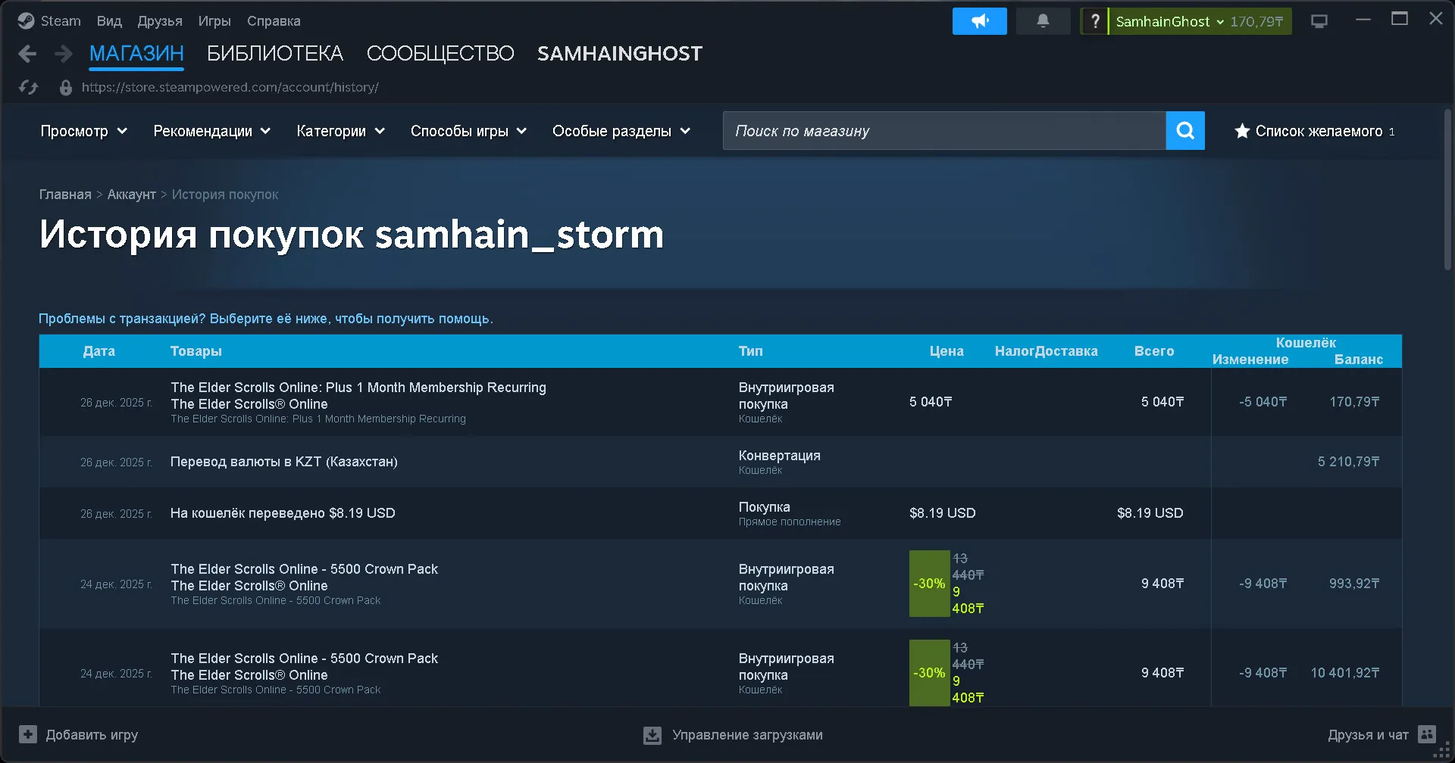Select the Plus 1 Month Membership transaction
The width and height of the screenshot is (1455, 763).
(x=721, y=402)
